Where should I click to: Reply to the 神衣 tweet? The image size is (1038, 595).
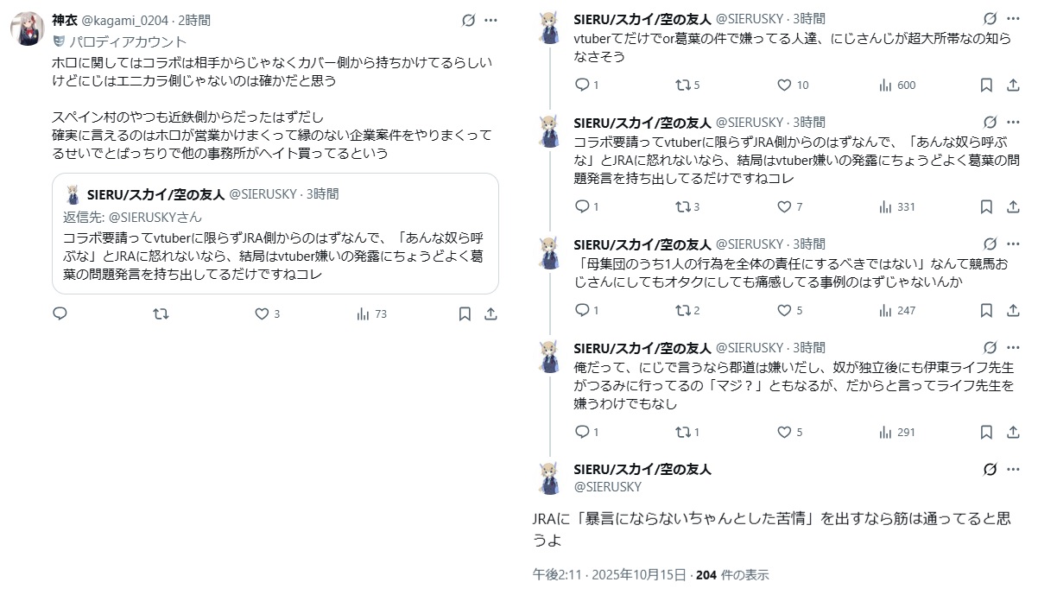click(x=60, y=314)
